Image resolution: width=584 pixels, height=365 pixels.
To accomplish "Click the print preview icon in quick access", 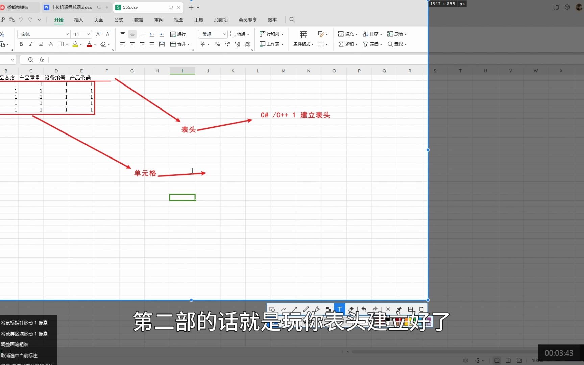I will (x=11, y=20).
